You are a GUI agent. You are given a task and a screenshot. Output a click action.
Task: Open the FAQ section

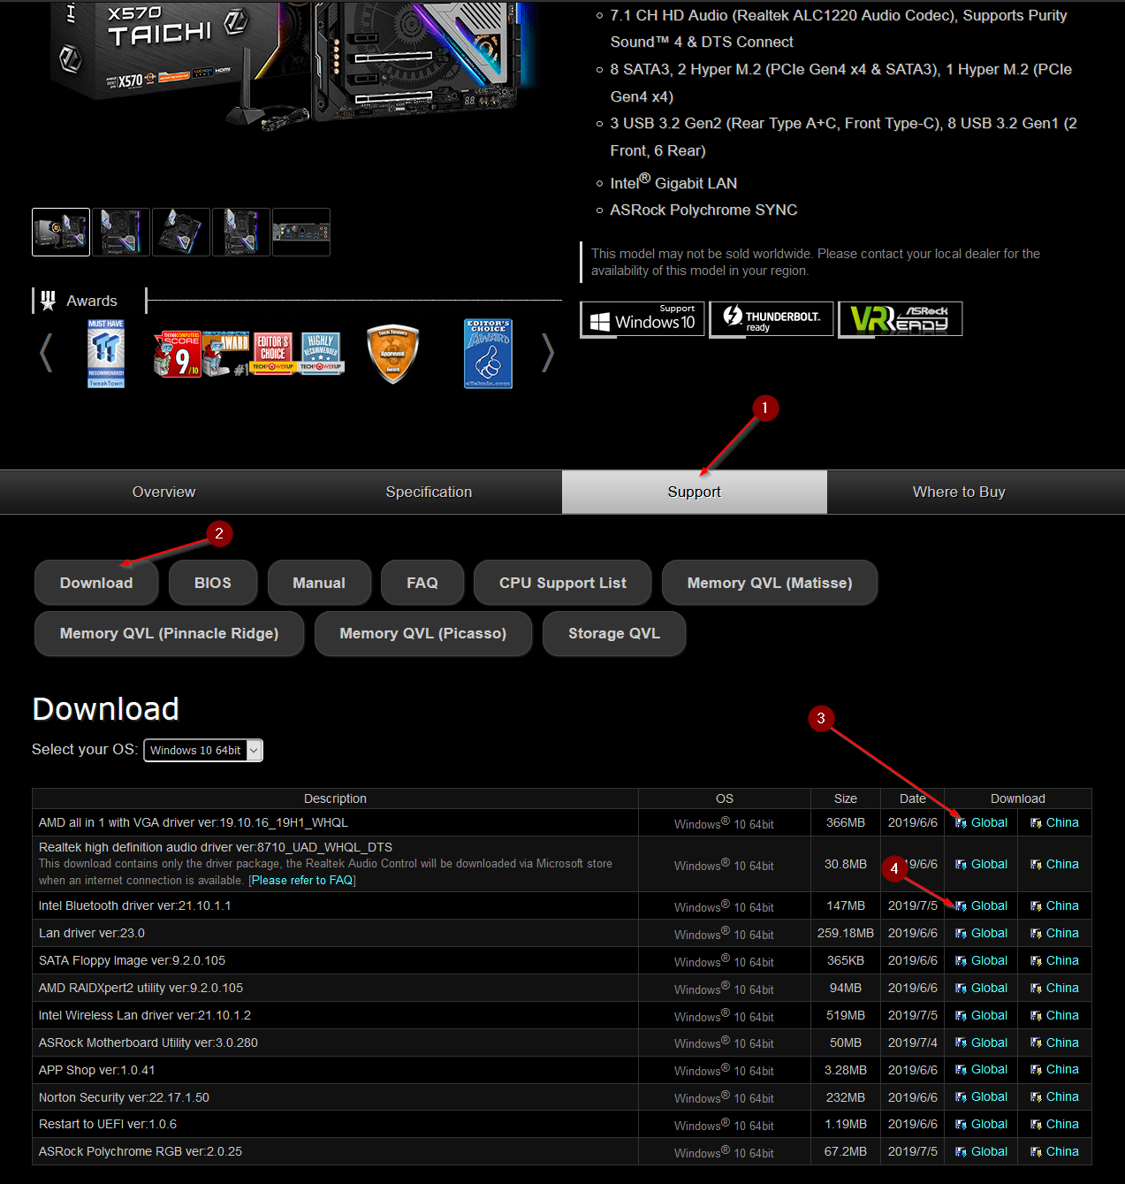click(x=422, y=583)
